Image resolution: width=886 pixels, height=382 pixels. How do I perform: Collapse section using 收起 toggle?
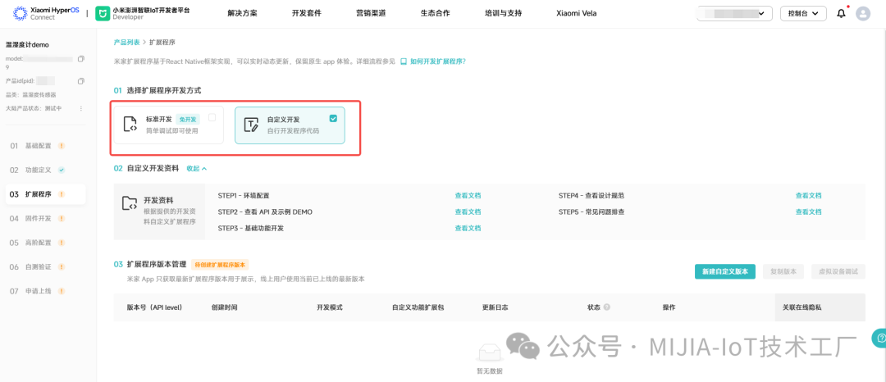point(196,168)
